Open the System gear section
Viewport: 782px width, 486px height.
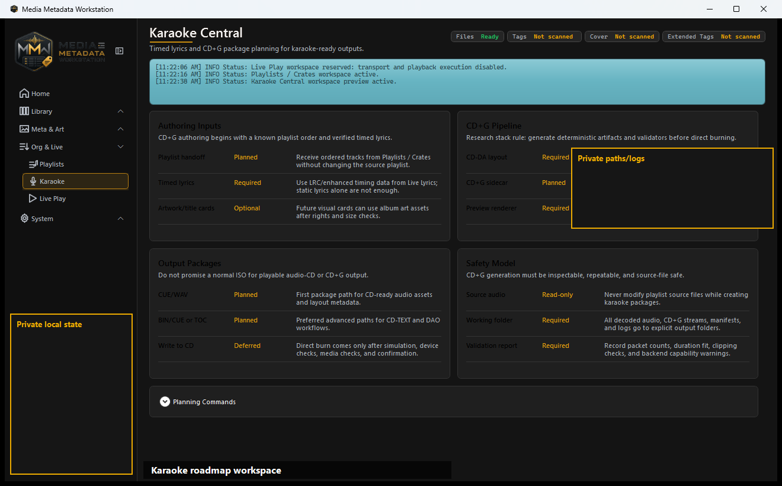pyautogui.click(x=24, y=219)
